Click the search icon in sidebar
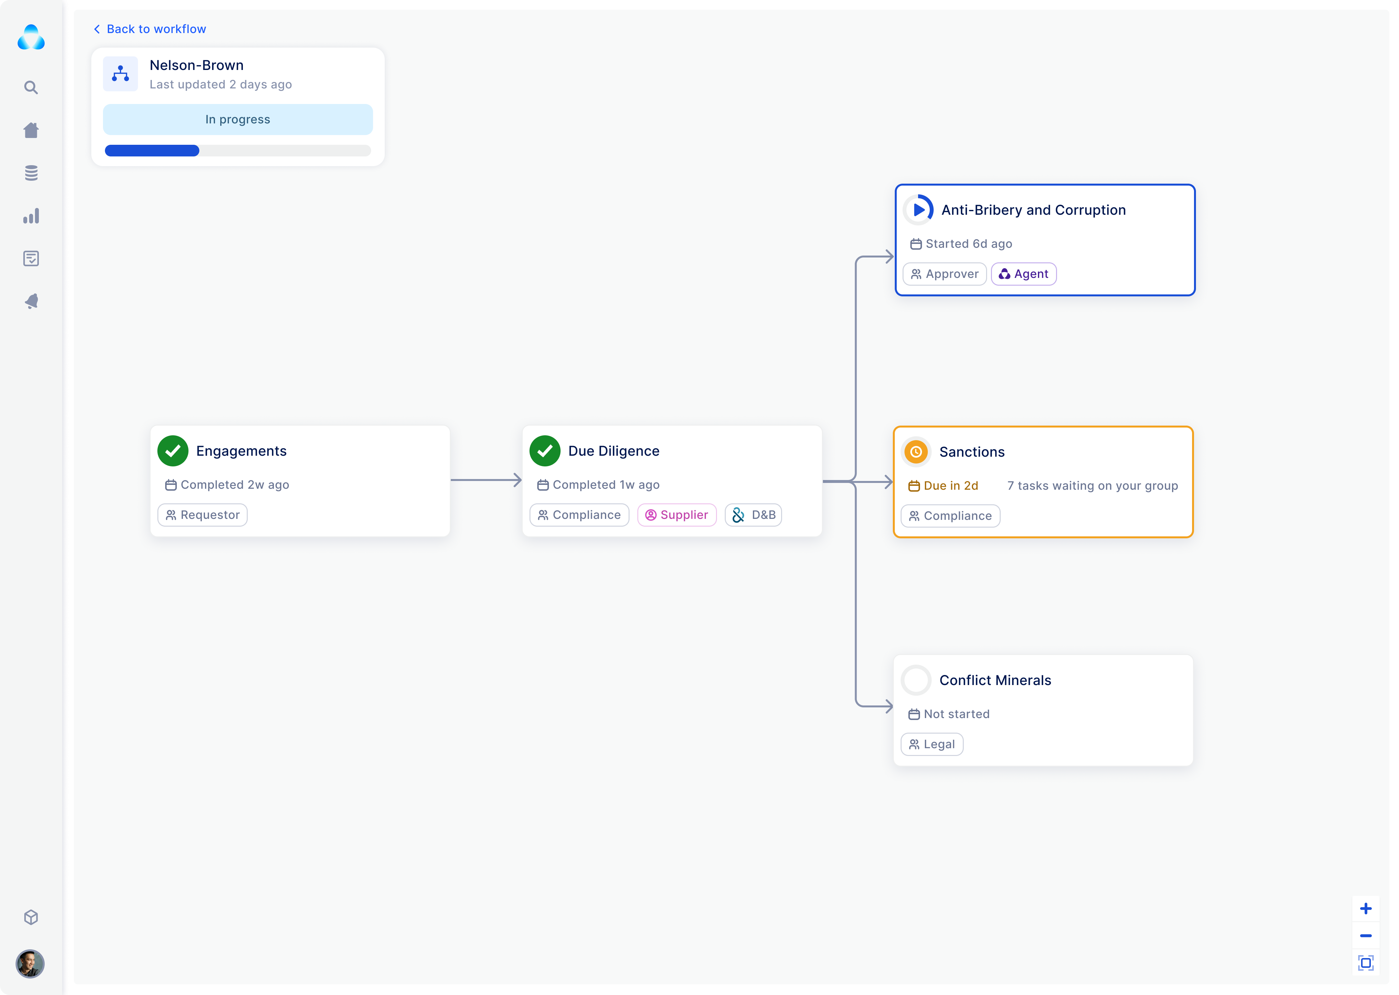Image resolution: width=1399 pixels, height=995 pixels. pos(31,88)
